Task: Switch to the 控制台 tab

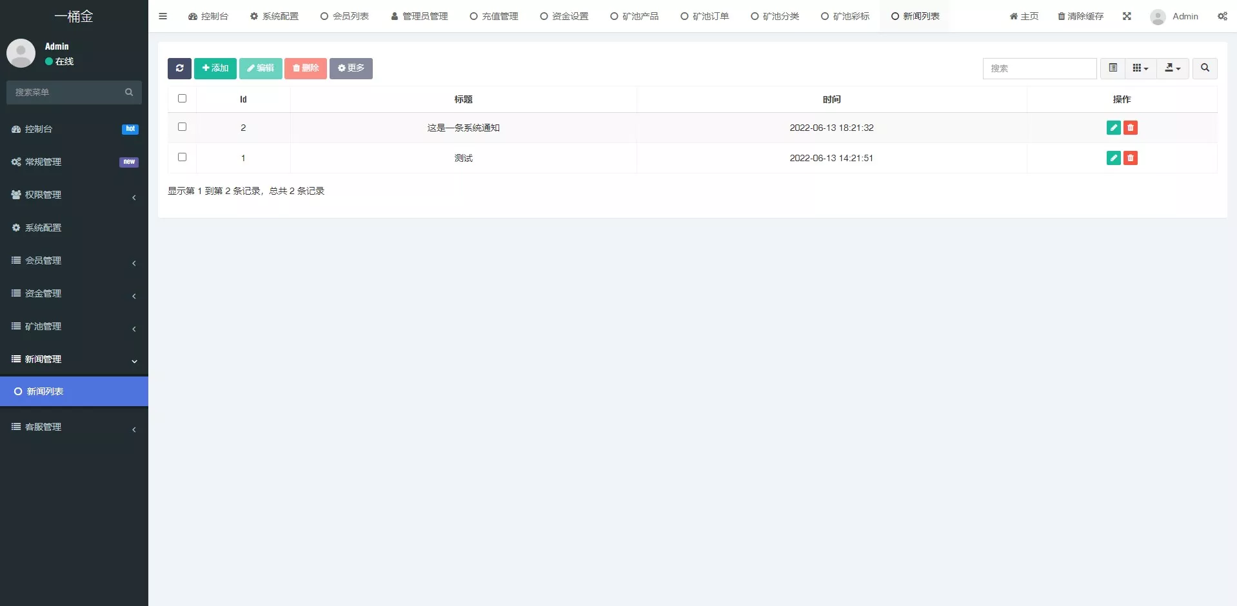Action: [208, 16]
